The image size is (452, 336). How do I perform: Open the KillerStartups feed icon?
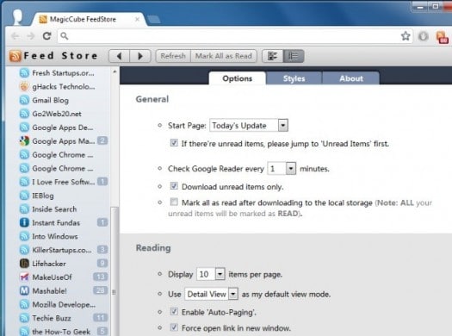(x=24, y=250)
